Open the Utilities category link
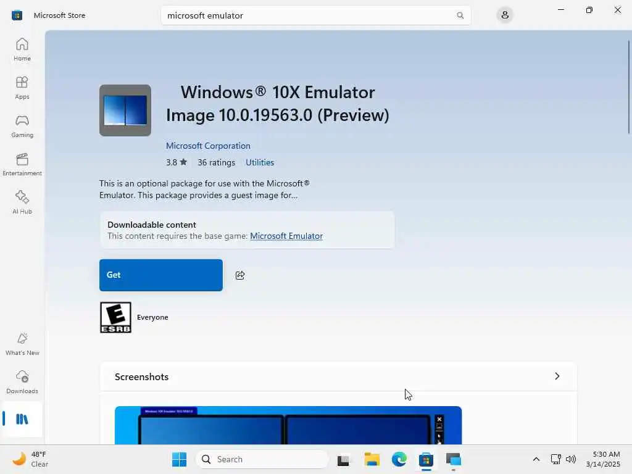 [260, 162]
